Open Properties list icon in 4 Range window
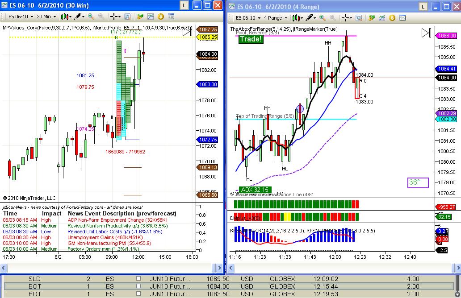This screenshot has height=298, width=461. [x=402, y=18]
